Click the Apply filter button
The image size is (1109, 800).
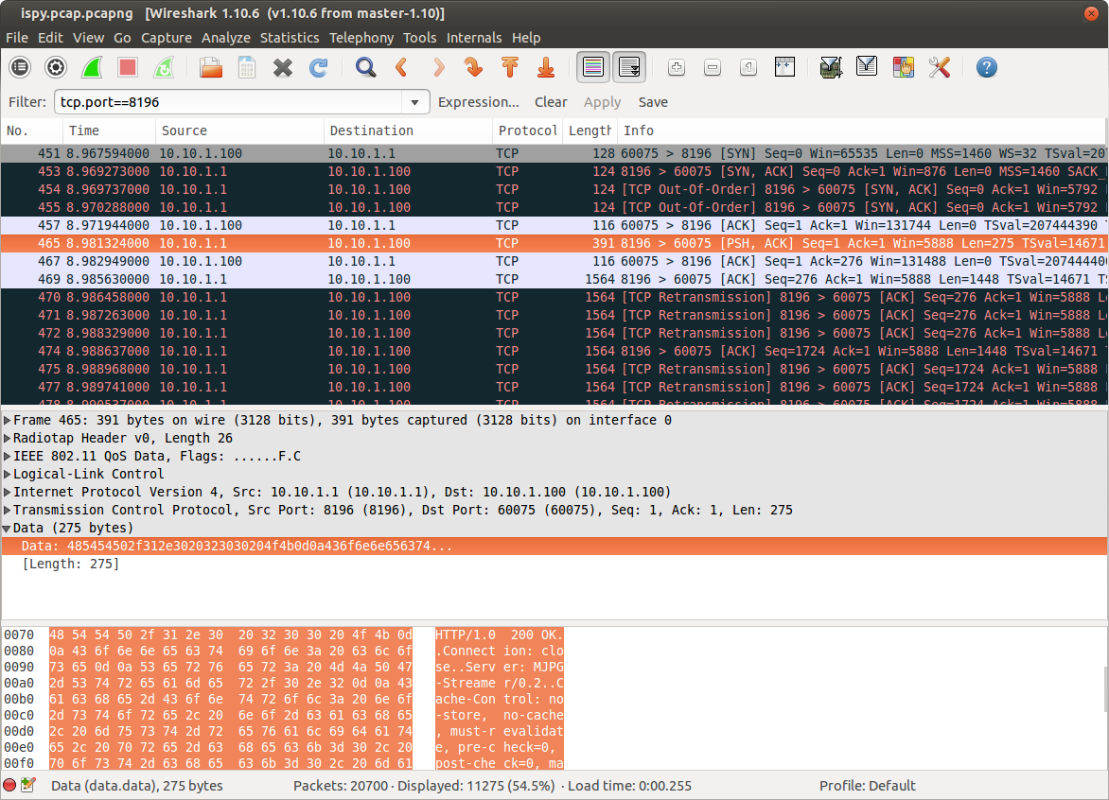(x=602, y=102)
